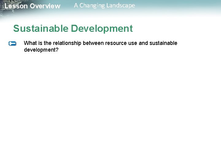Click the 'Sustainable Development' slide title

73,28
